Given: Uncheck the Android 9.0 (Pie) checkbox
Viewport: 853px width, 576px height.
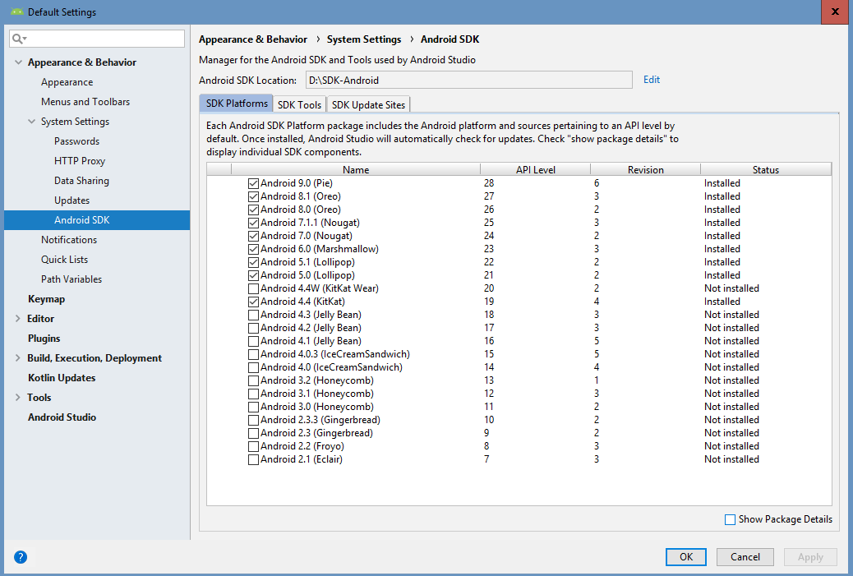Looking at the screenshot, I should click(x=253, y=183).
